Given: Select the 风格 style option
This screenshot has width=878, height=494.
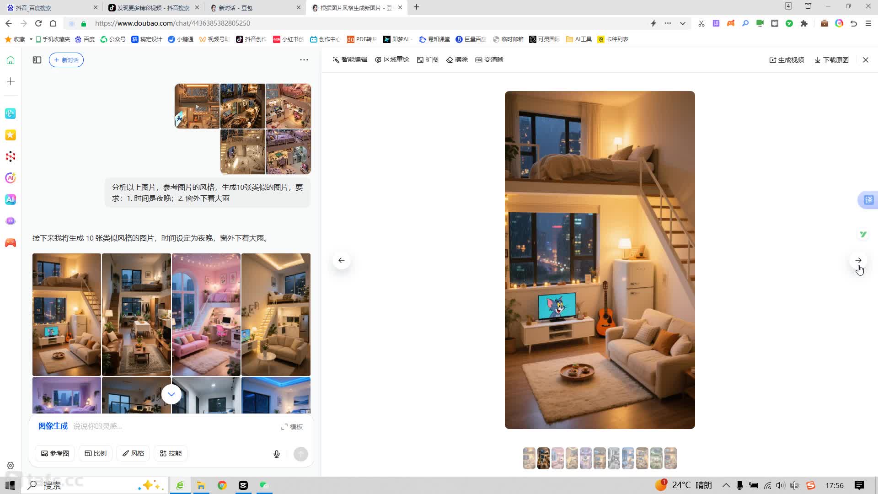Looking at the screenshot, I should (133, 453).
